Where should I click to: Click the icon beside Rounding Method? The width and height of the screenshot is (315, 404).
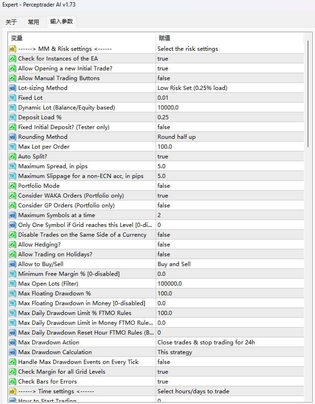(x=13, y=137)
